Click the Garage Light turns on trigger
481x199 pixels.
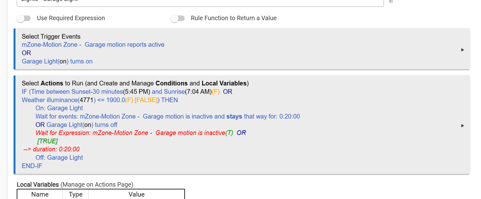click(x=57, y=61)
